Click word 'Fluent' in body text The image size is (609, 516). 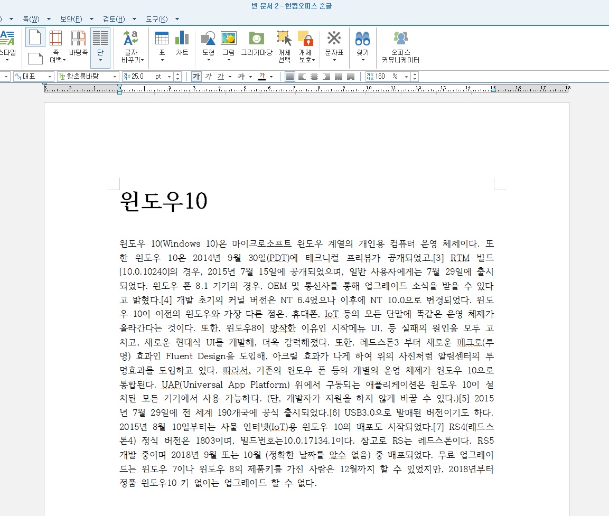(x=180, y=356)
